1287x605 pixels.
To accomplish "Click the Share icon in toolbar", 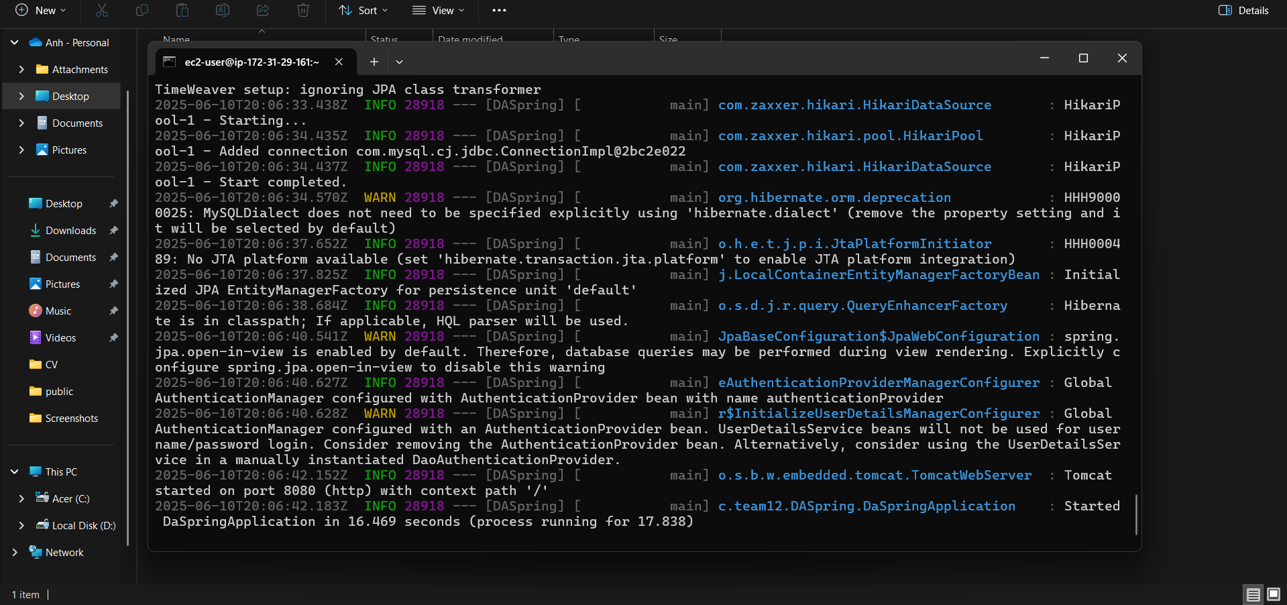I will (x=263, y=10).
